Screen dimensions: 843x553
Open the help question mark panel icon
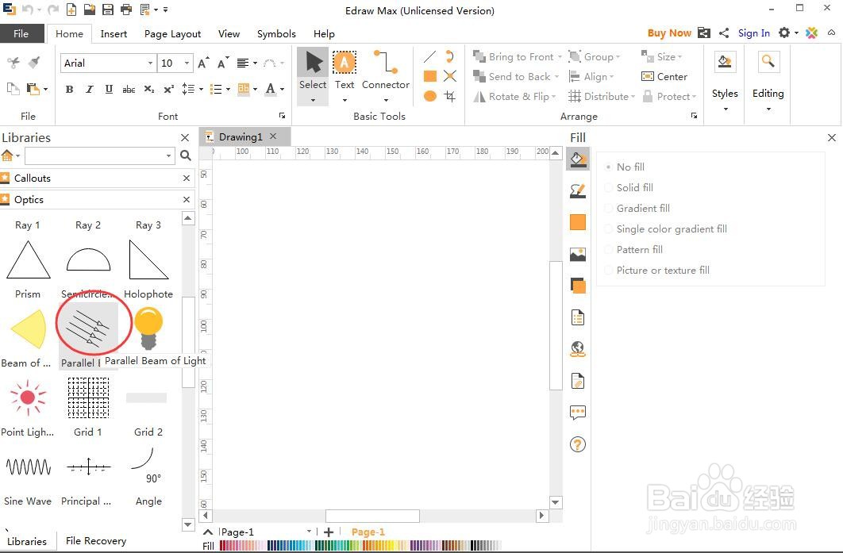[x=577, y=444]
